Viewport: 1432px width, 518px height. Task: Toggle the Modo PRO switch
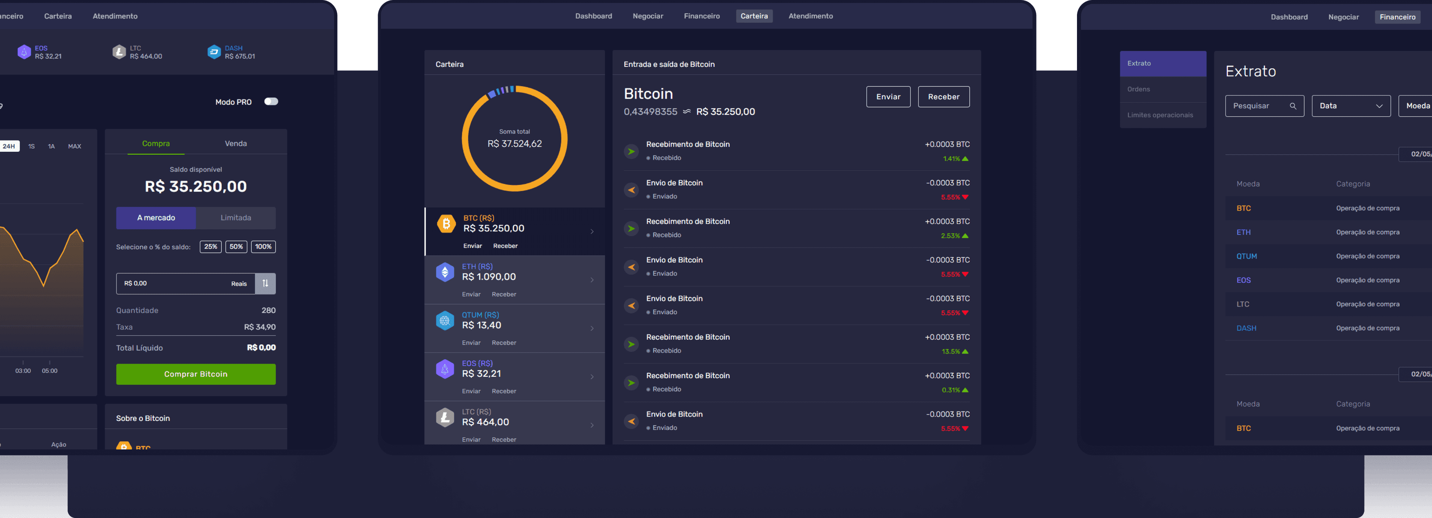pyautogui.click(x=271, y=102)
